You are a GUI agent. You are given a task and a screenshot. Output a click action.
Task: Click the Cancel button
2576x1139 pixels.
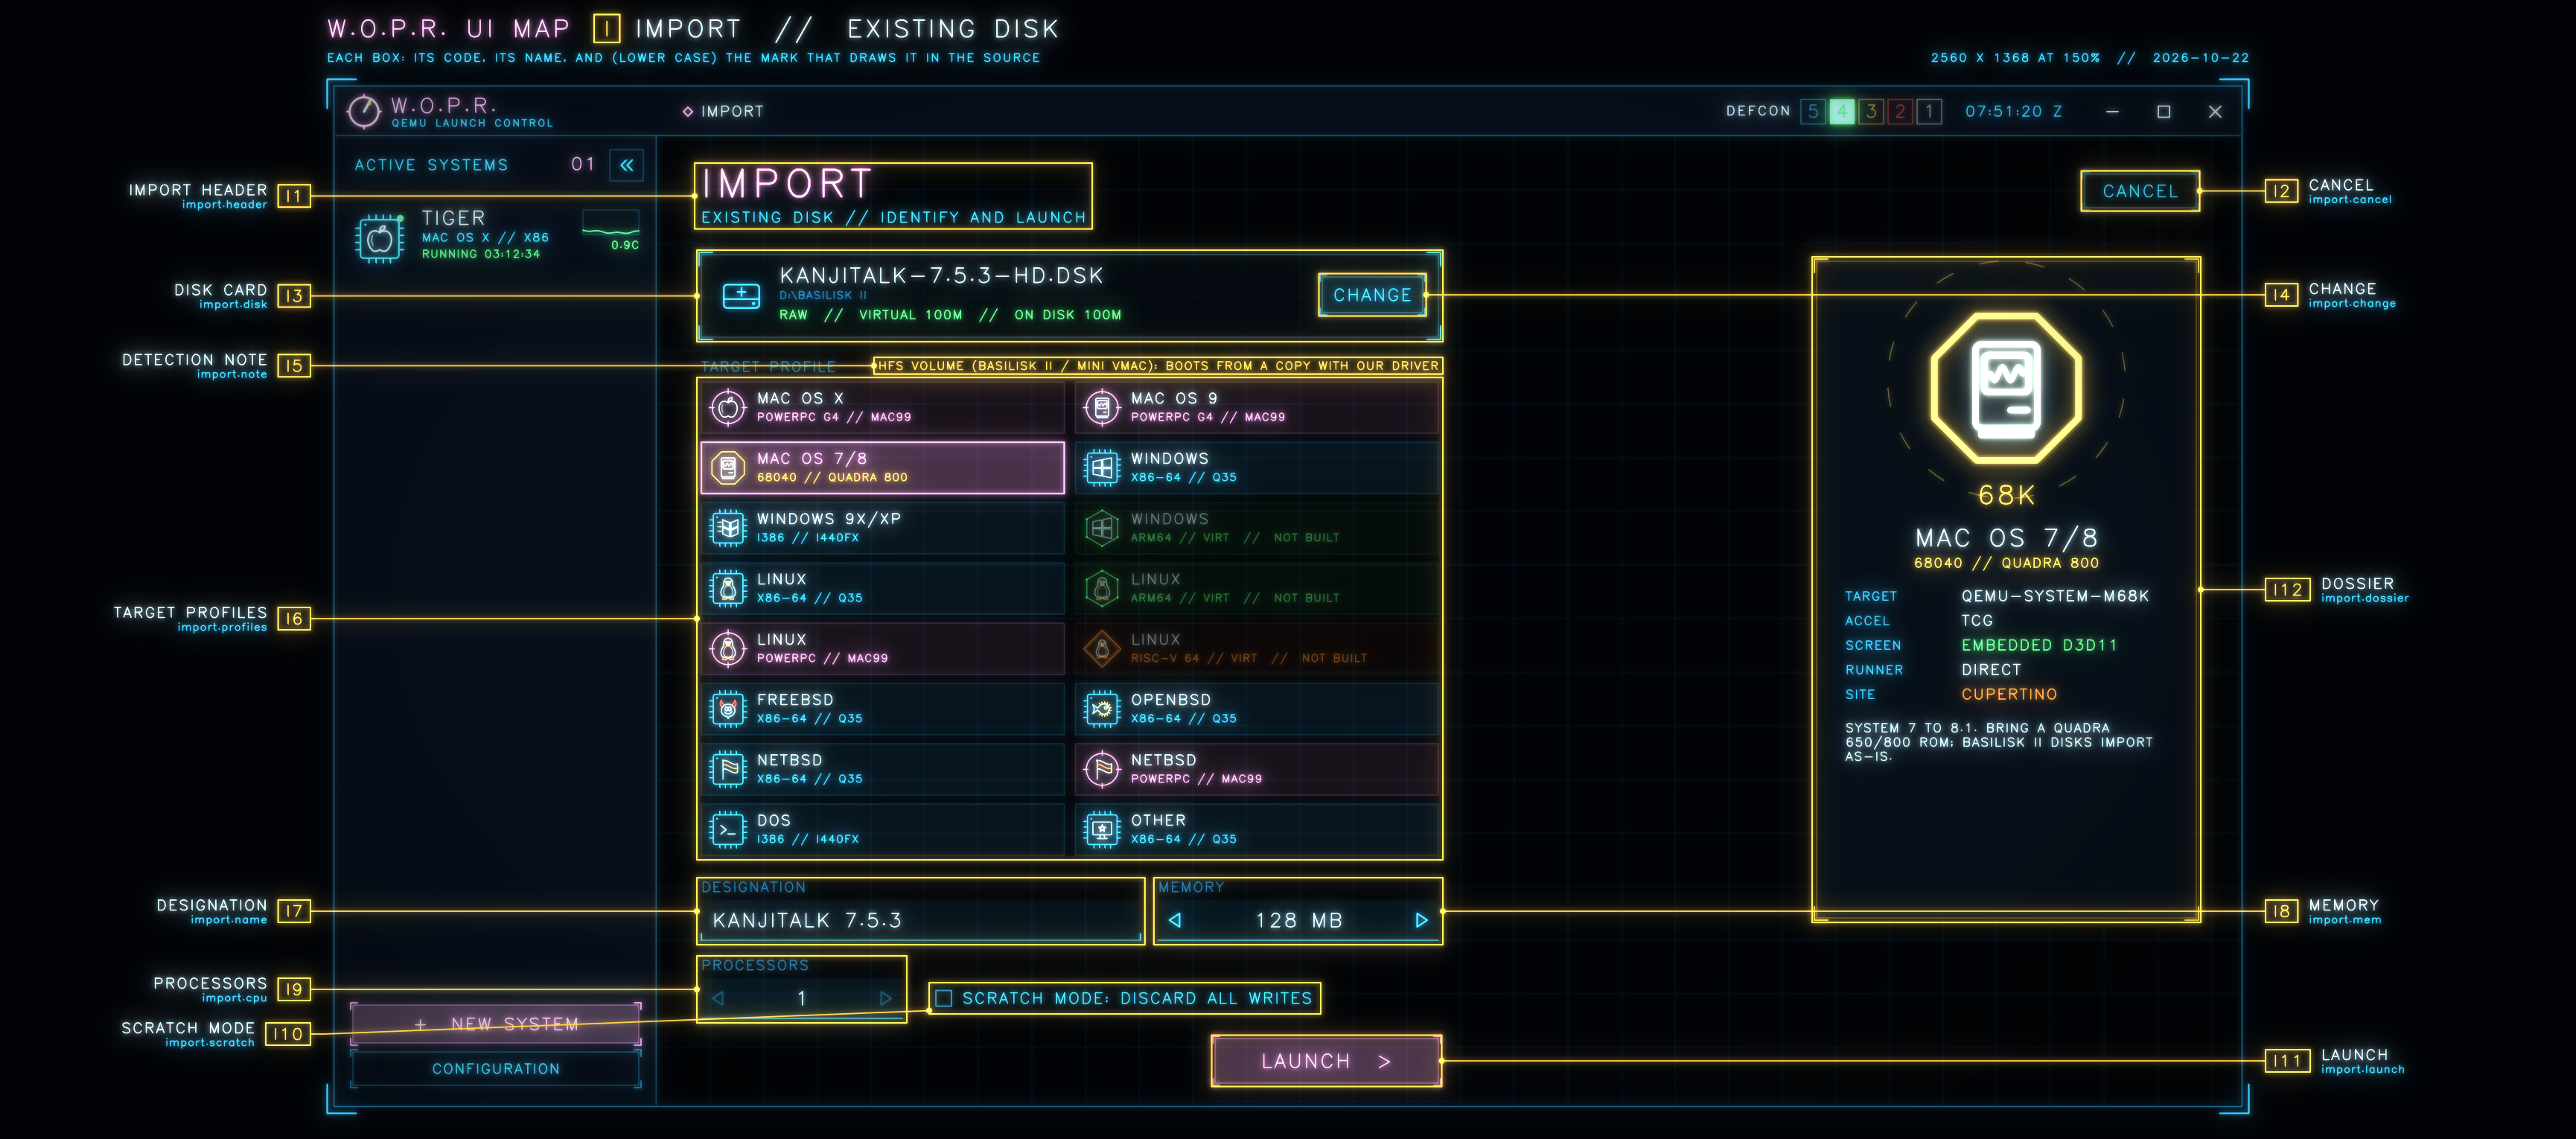point(2140,191)
